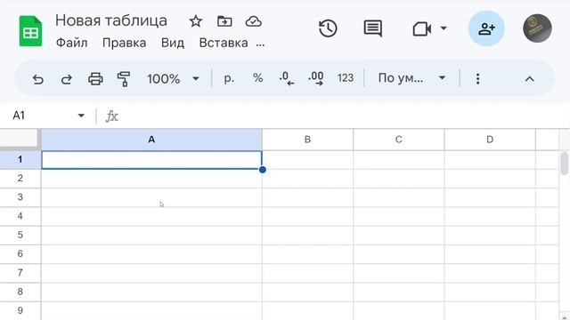
Task: Open the name box dropdown arrow
Action: click(x=81, y=116)
